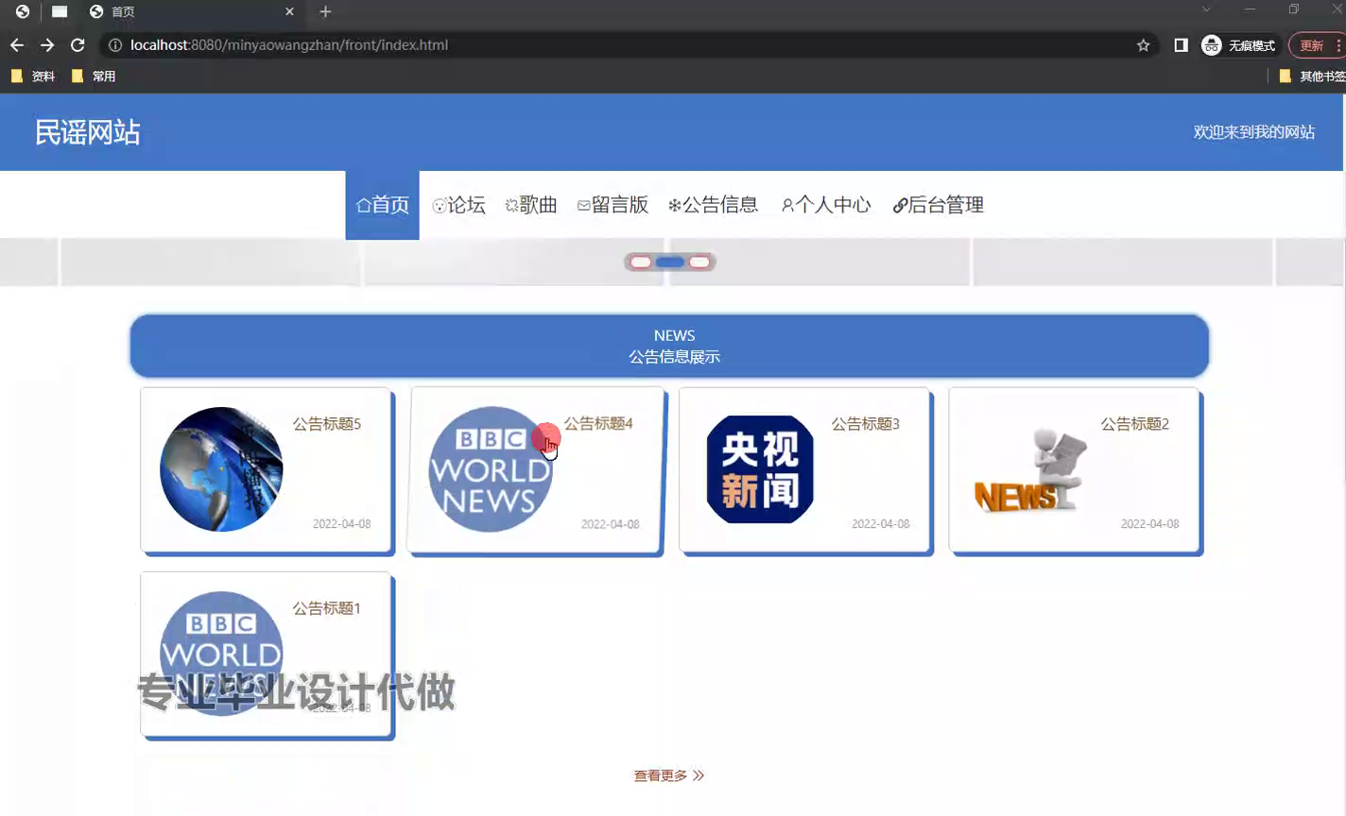Open 首页 in the navigation menu
The width and height of the screenshot is (1346, 816).
[x=382, y=205]
